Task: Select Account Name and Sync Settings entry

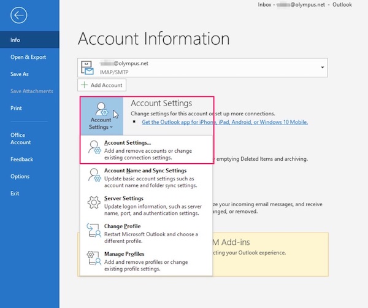Action: (x=146, y=177)
